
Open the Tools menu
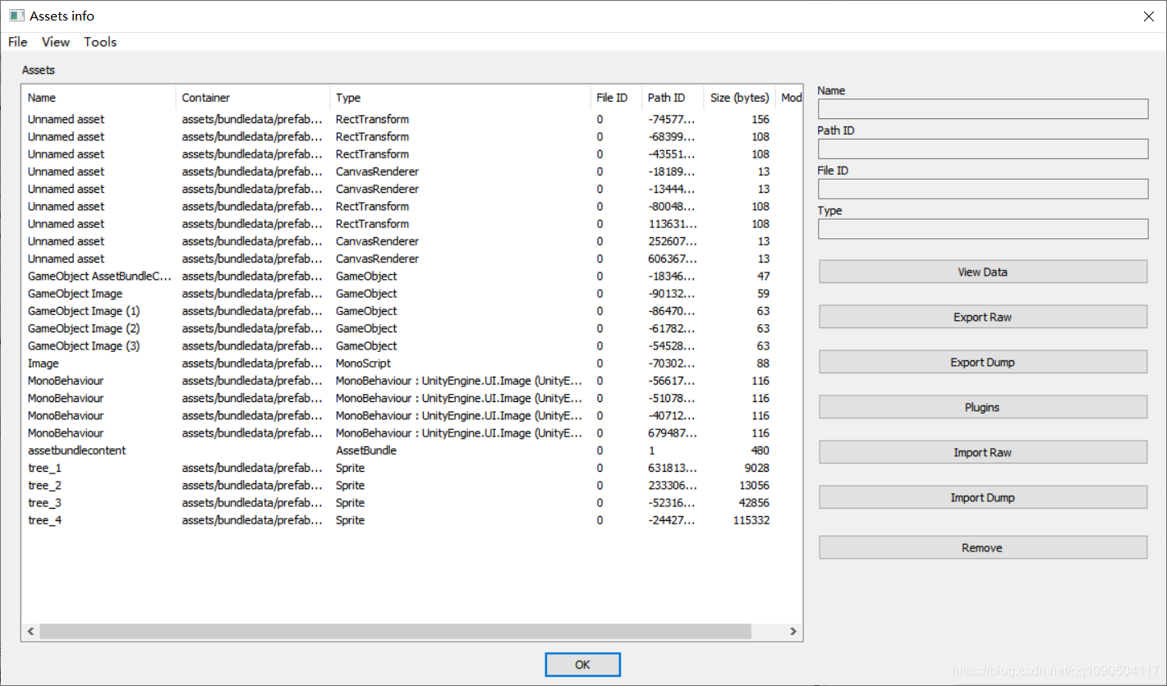tap(99, 42)
